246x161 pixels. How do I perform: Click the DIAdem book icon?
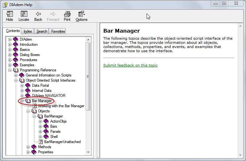pos(16,39)
